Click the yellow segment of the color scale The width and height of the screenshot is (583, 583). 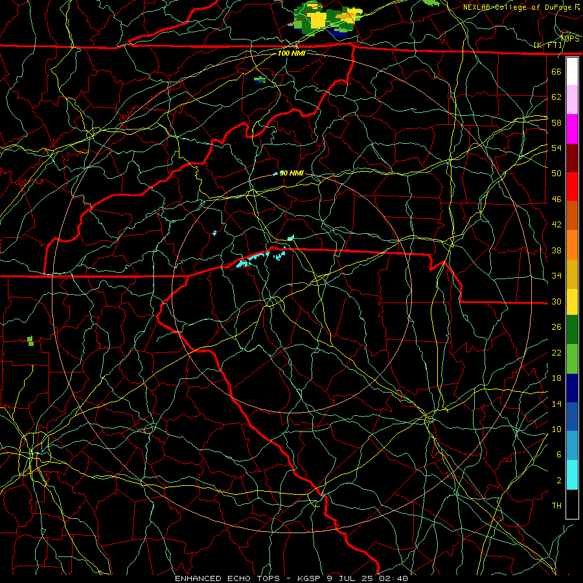pos(572,301)
